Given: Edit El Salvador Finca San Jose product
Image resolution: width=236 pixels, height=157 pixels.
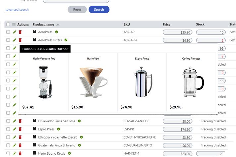Looking at the screenshot, I should pos(15,121).
